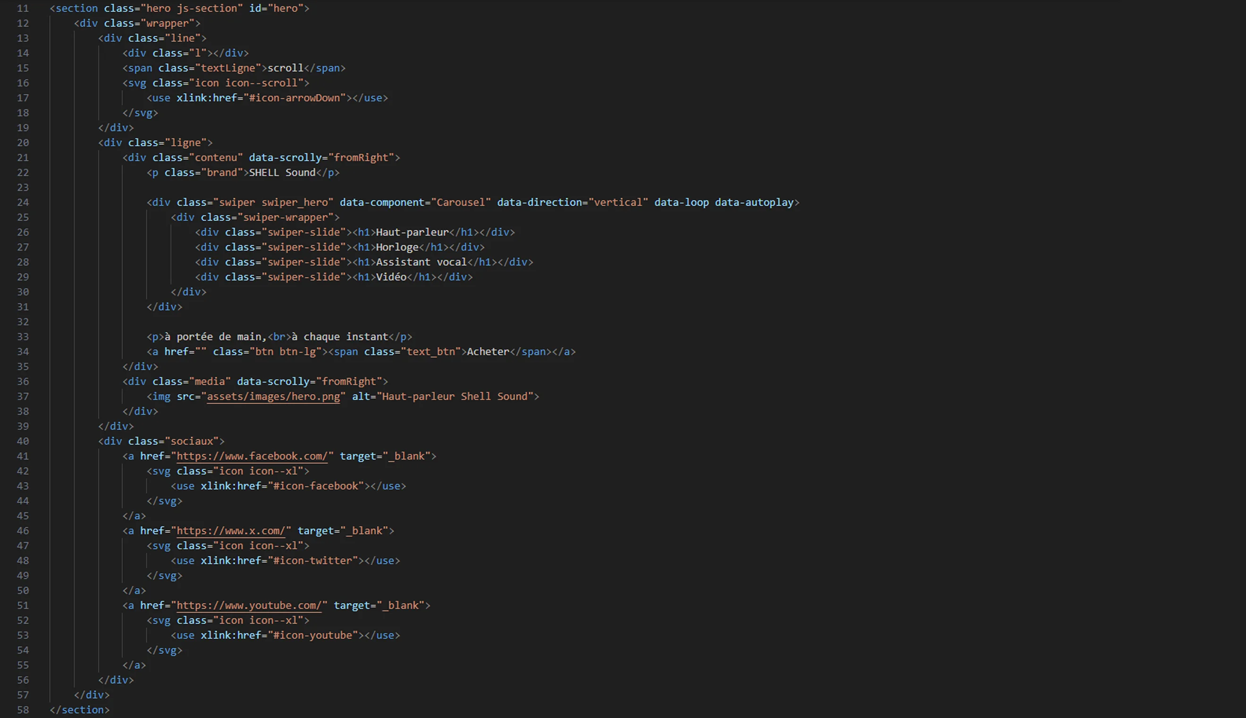Click the 'Haut-parleur' h1 text
Screen dimensions: 1246x718
[x=412, y=232]
